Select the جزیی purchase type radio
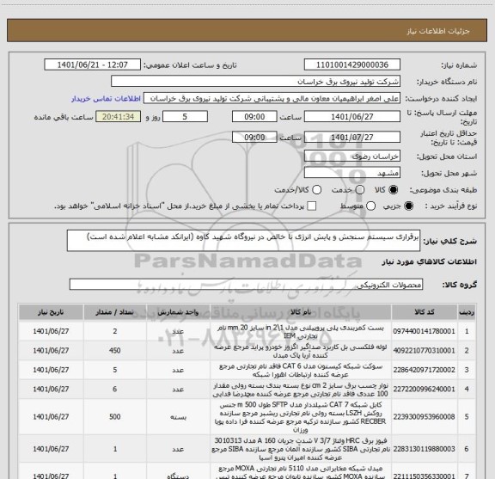Screen dimensions: 495x479 [x=409, y=206]
